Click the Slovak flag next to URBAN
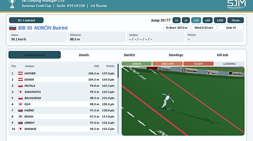 [21, 123]
